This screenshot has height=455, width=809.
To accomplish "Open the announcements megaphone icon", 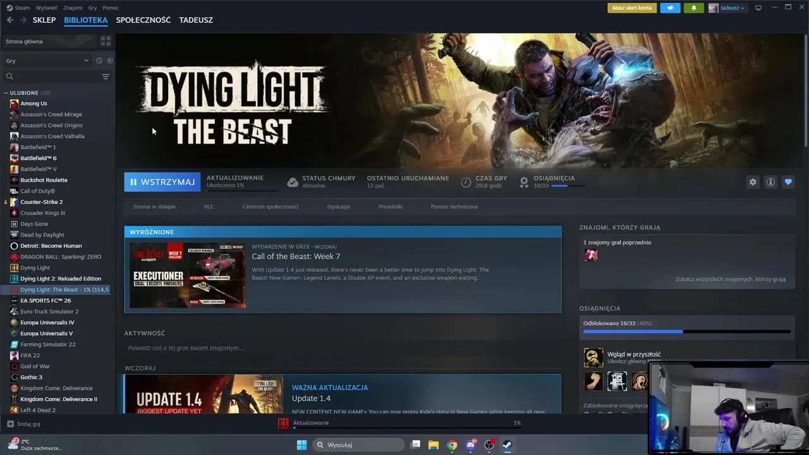I will point(670,8).
